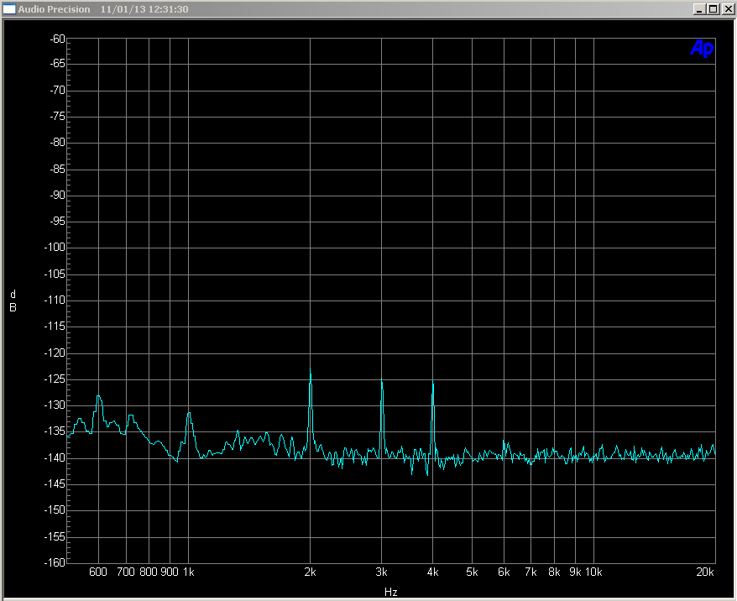The width and height of the screenshot is (737, 601).
Task: Click the 3k frequency label
Action: (382, 572)
